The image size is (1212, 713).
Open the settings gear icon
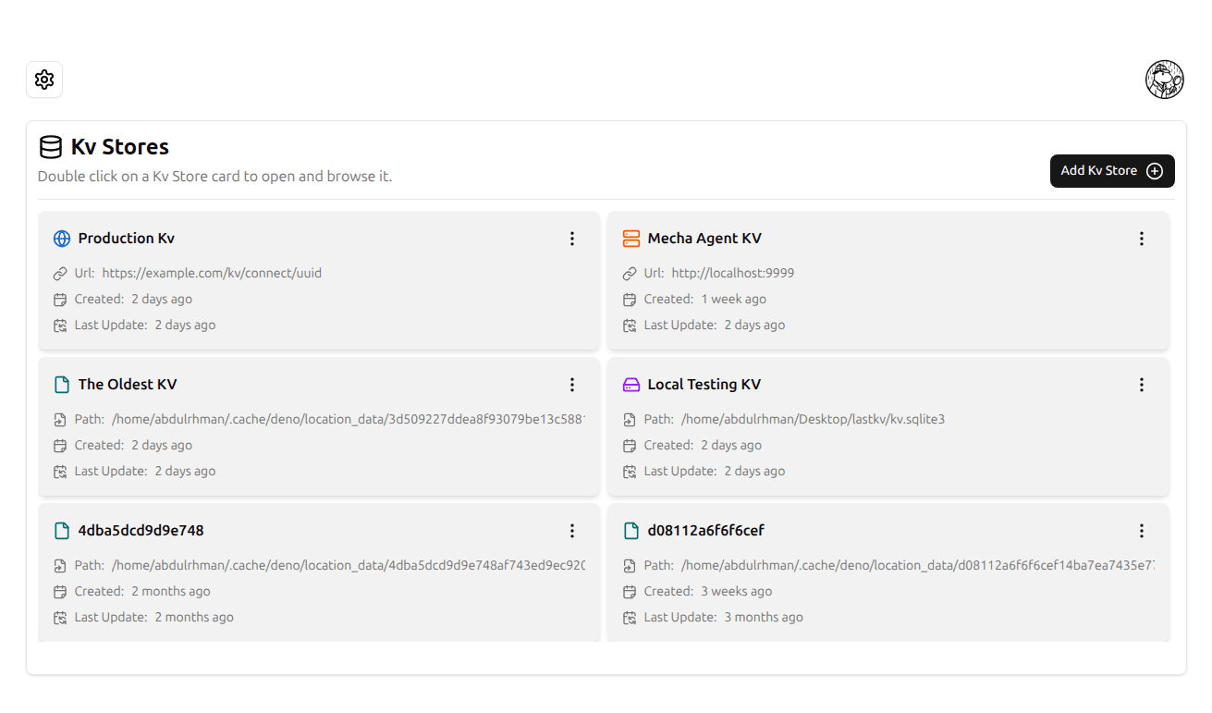(x=44, y=80)
